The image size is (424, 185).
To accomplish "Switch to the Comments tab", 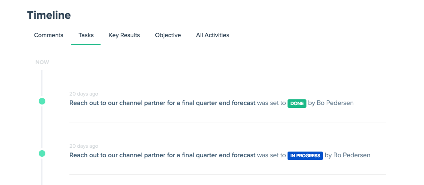I will 49,35.
